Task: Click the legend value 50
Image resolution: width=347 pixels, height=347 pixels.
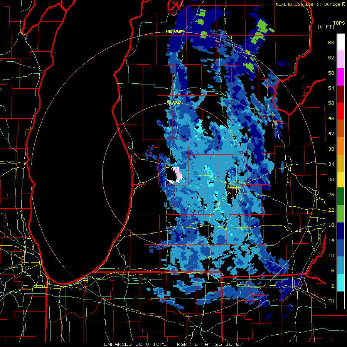Action: [x=331, y=103]
